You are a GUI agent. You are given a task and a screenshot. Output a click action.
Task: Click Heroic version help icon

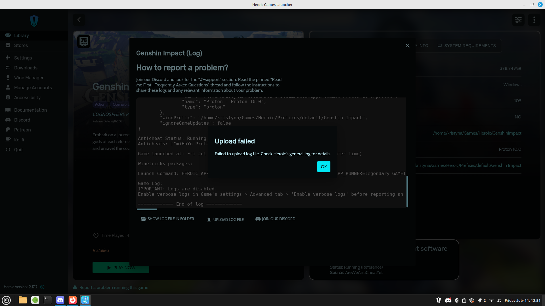pos(42,287)
